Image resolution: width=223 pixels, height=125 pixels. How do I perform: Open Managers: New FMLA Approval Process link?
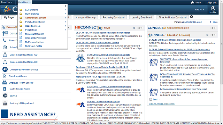point(101,77)
